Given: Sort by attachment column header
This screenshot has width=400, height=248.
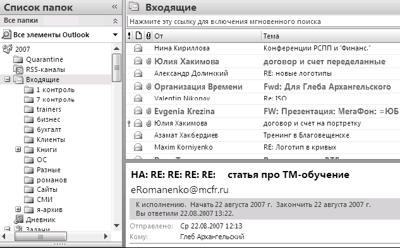Looking at the screenshot, I should pos(148,36).
